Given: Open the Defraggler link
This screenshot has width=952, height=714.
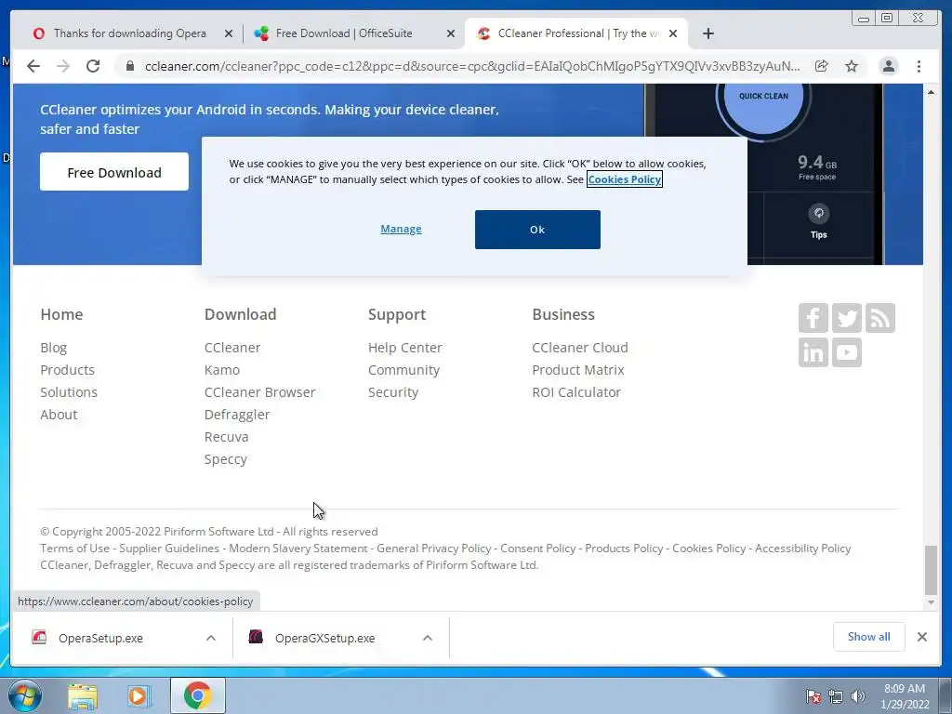Looking at the screenshot, I should 237,416.
